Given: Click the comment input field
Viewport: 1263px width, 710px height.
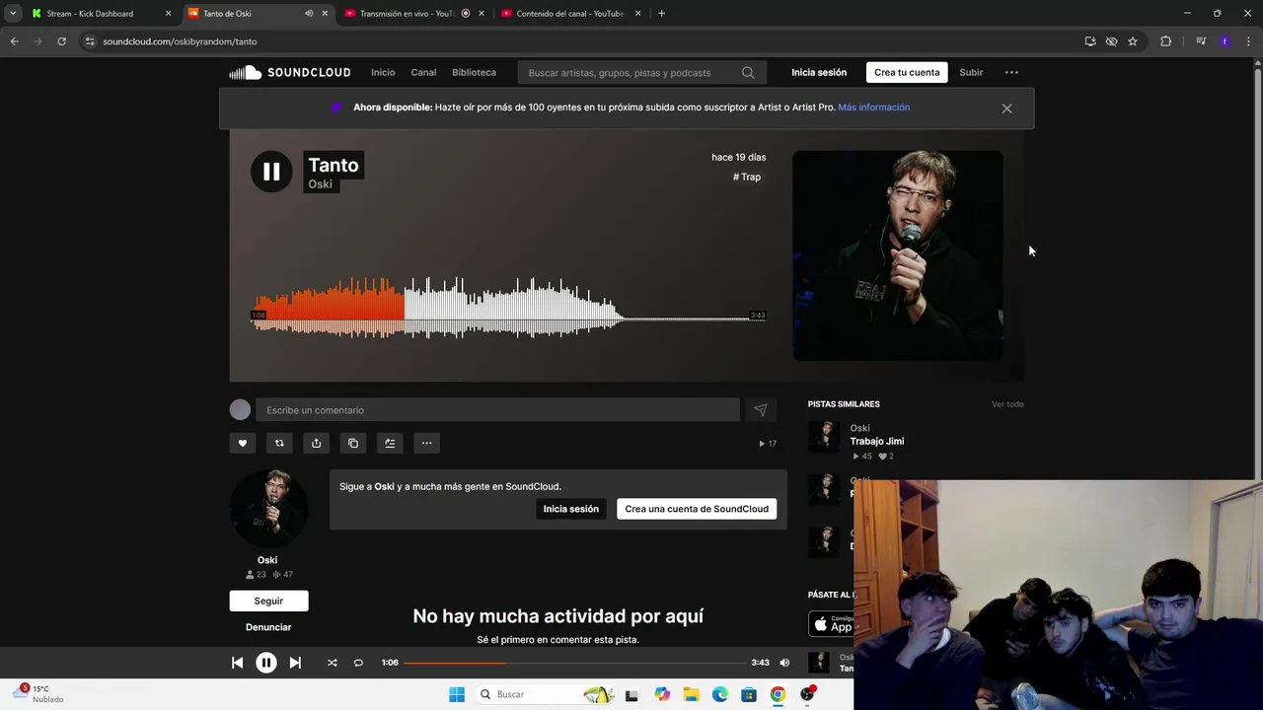Looking at the screenshot, I should click(497, 410).
